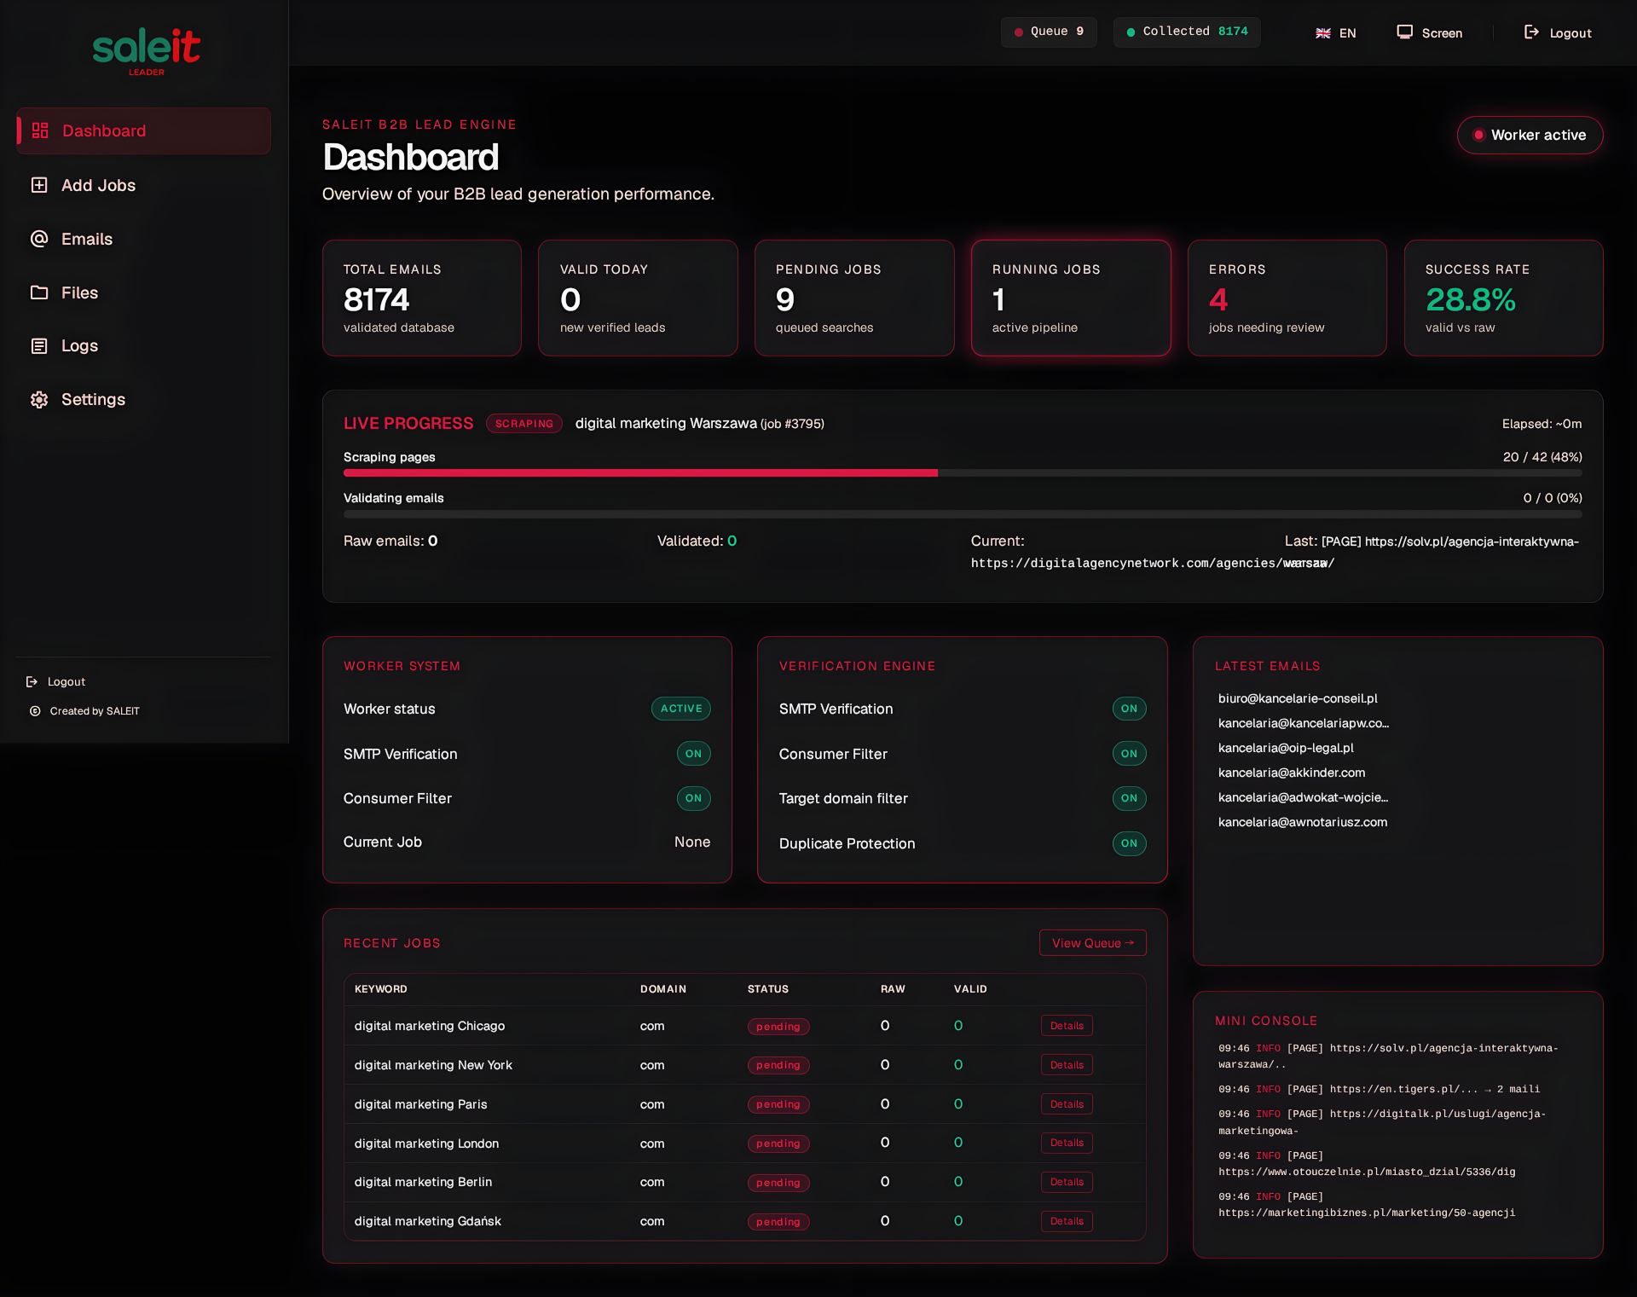Open the Total Emails 8174 card

point(422,298)
